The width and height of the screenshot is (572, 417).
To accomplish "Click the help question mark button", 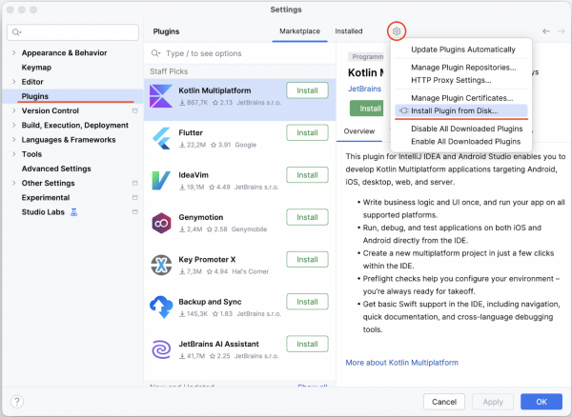I will pyautogui.click(x=17, y=403).
